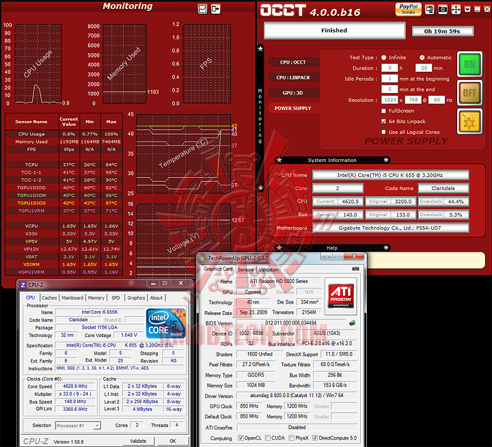This screenshot has width=492, height=447.
Task: Open the CPU : LINPACK test tab
Action: click(293, 77)
